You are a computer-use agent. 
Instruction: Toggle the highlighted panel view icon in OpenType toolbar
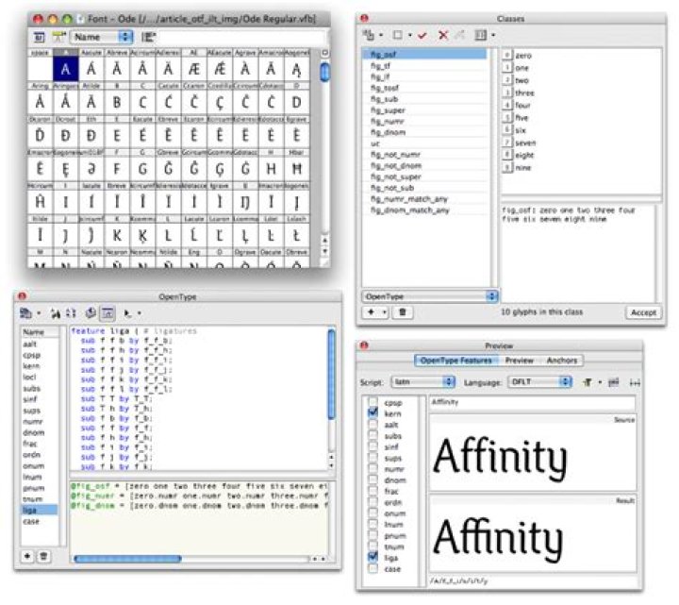click(x=108, y=313)
